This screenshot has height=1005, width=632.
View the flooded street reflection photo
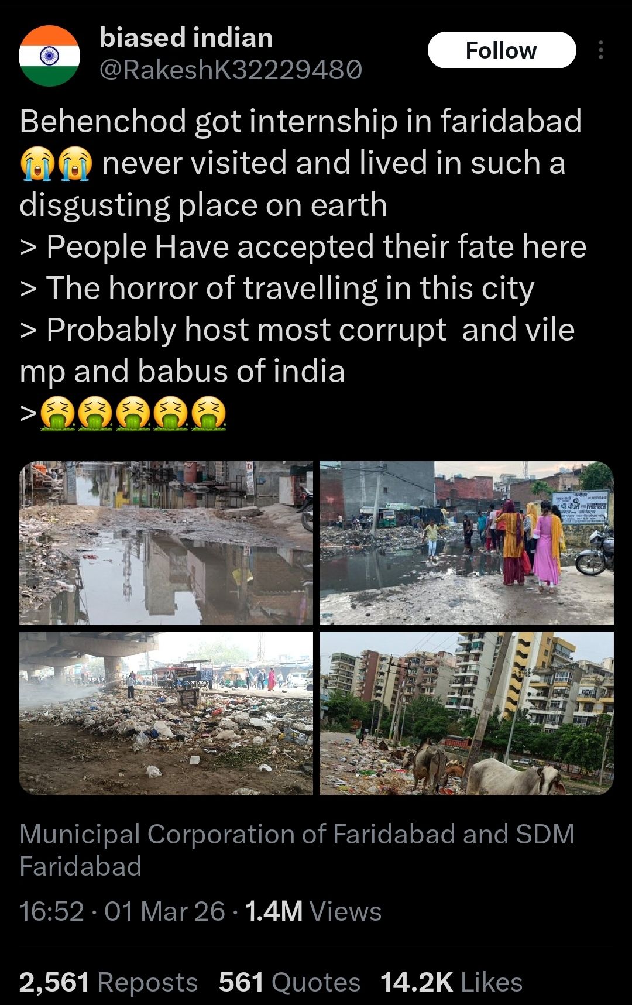[166, 543]
